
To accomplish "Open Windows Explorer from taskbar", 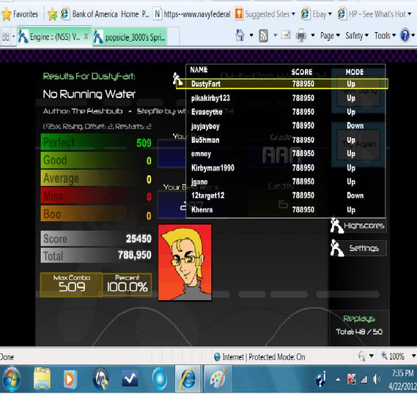I will tap(42, 379).
